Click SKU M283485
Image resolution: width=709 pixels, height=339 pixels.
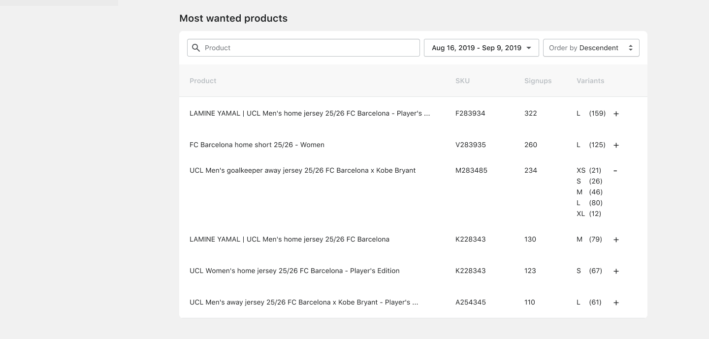pos(471,170)
